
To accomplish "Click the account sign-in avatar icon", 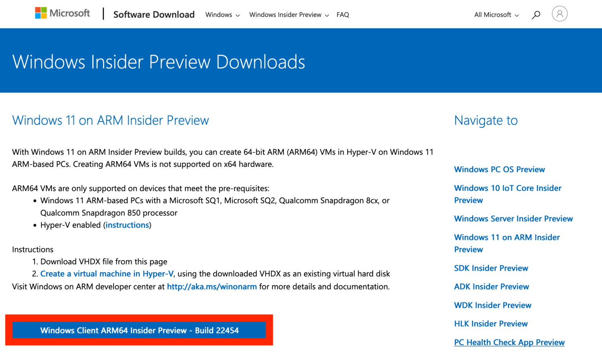I will [x=560, y=14].
